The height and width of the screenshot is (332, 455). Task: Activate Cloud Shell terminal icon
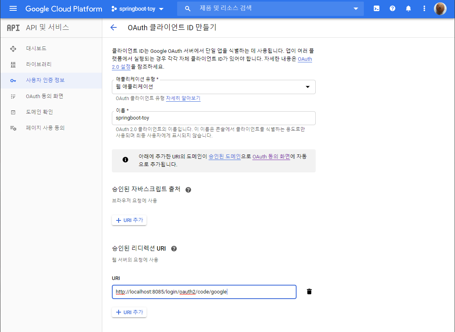tap(376, 9)
